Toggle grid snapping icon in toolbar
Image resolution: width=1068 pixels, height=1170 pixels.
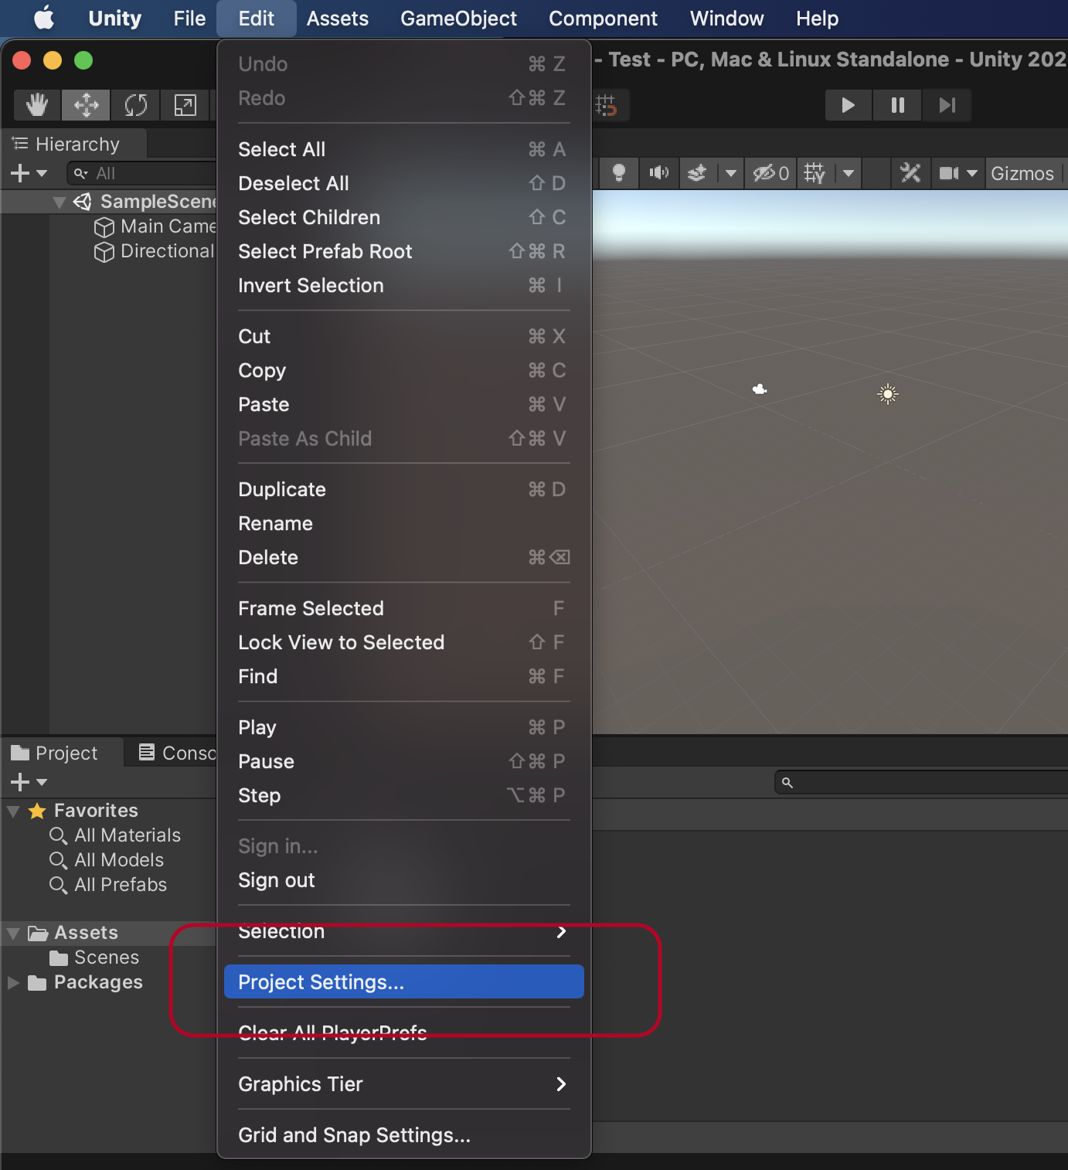607,105
